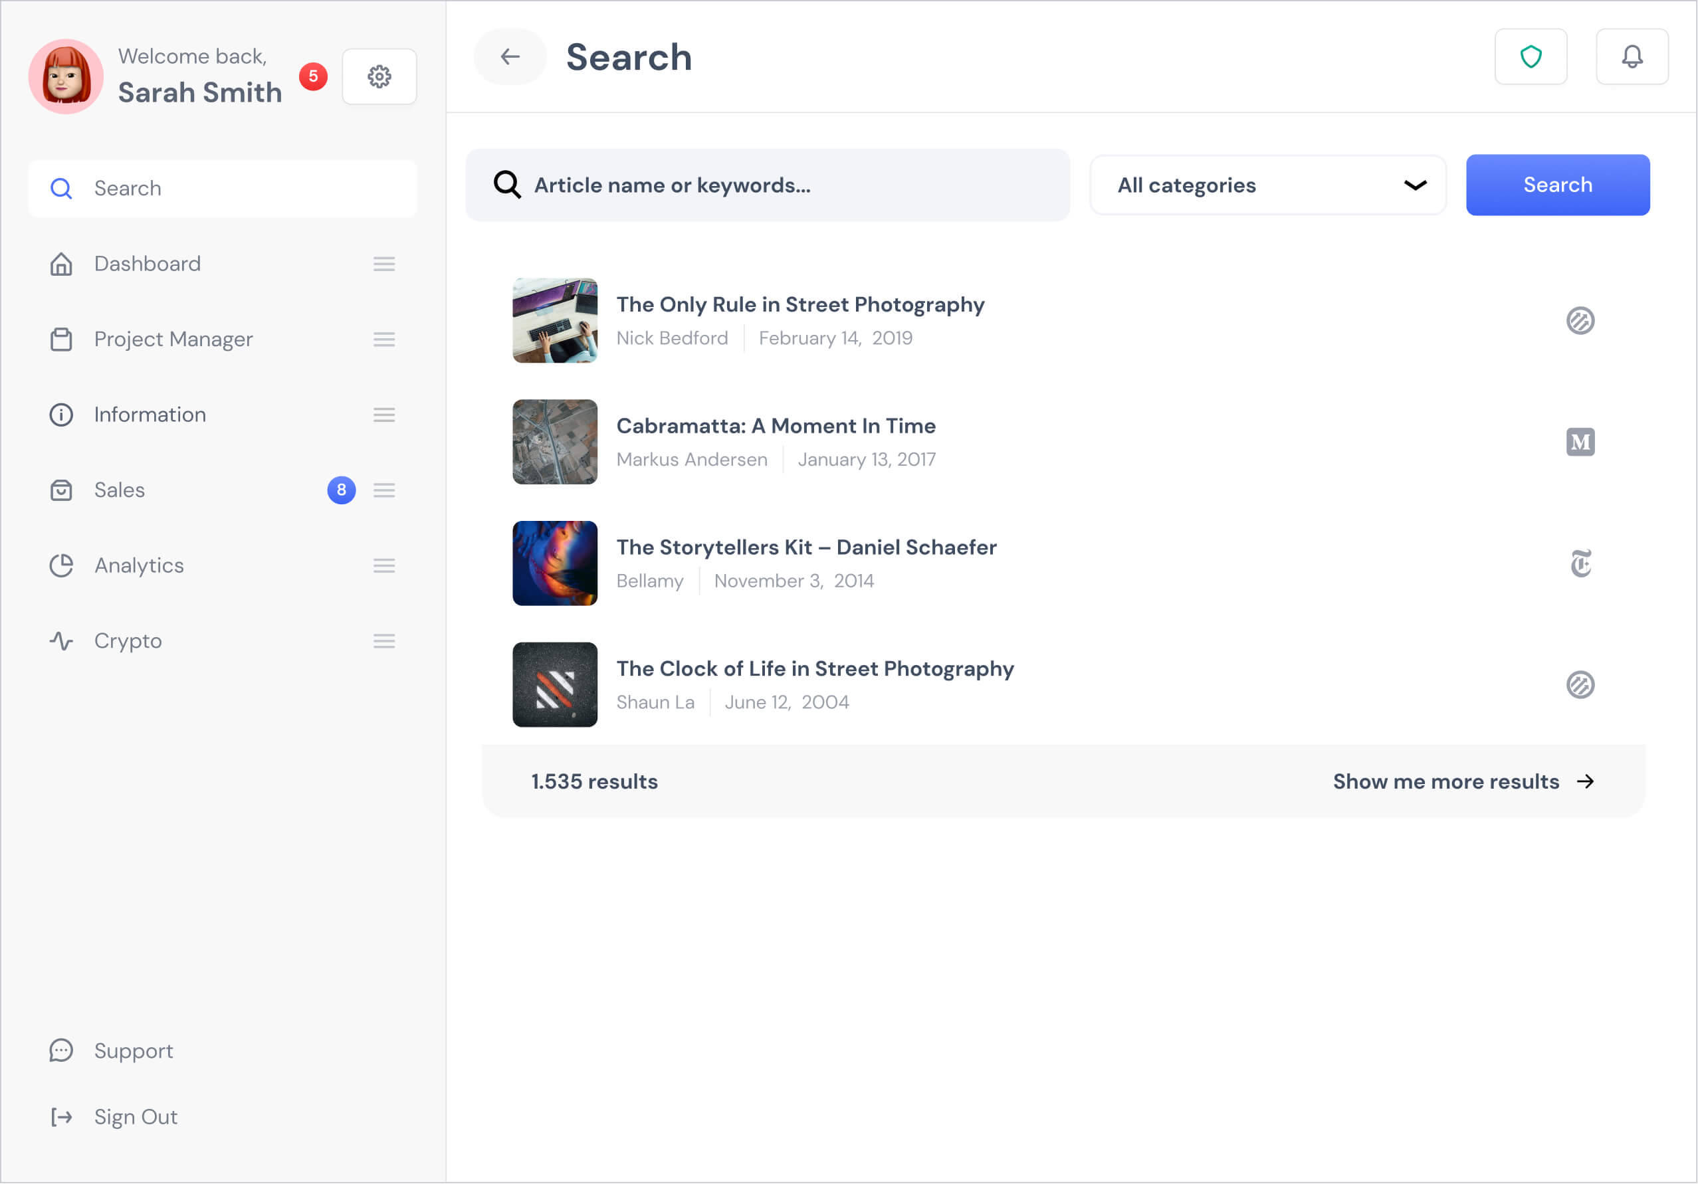Open the Project Manager menu item
Viewport: 1698px width, 1184px height.
click(x=173, y=340)
